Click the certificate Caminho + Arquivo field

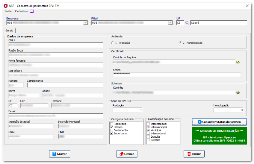click(x=174, y=62)
